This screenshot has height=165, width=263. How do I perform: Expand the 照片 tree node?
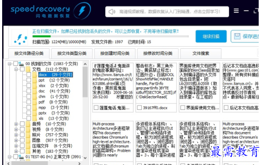(x=16, y=135)
